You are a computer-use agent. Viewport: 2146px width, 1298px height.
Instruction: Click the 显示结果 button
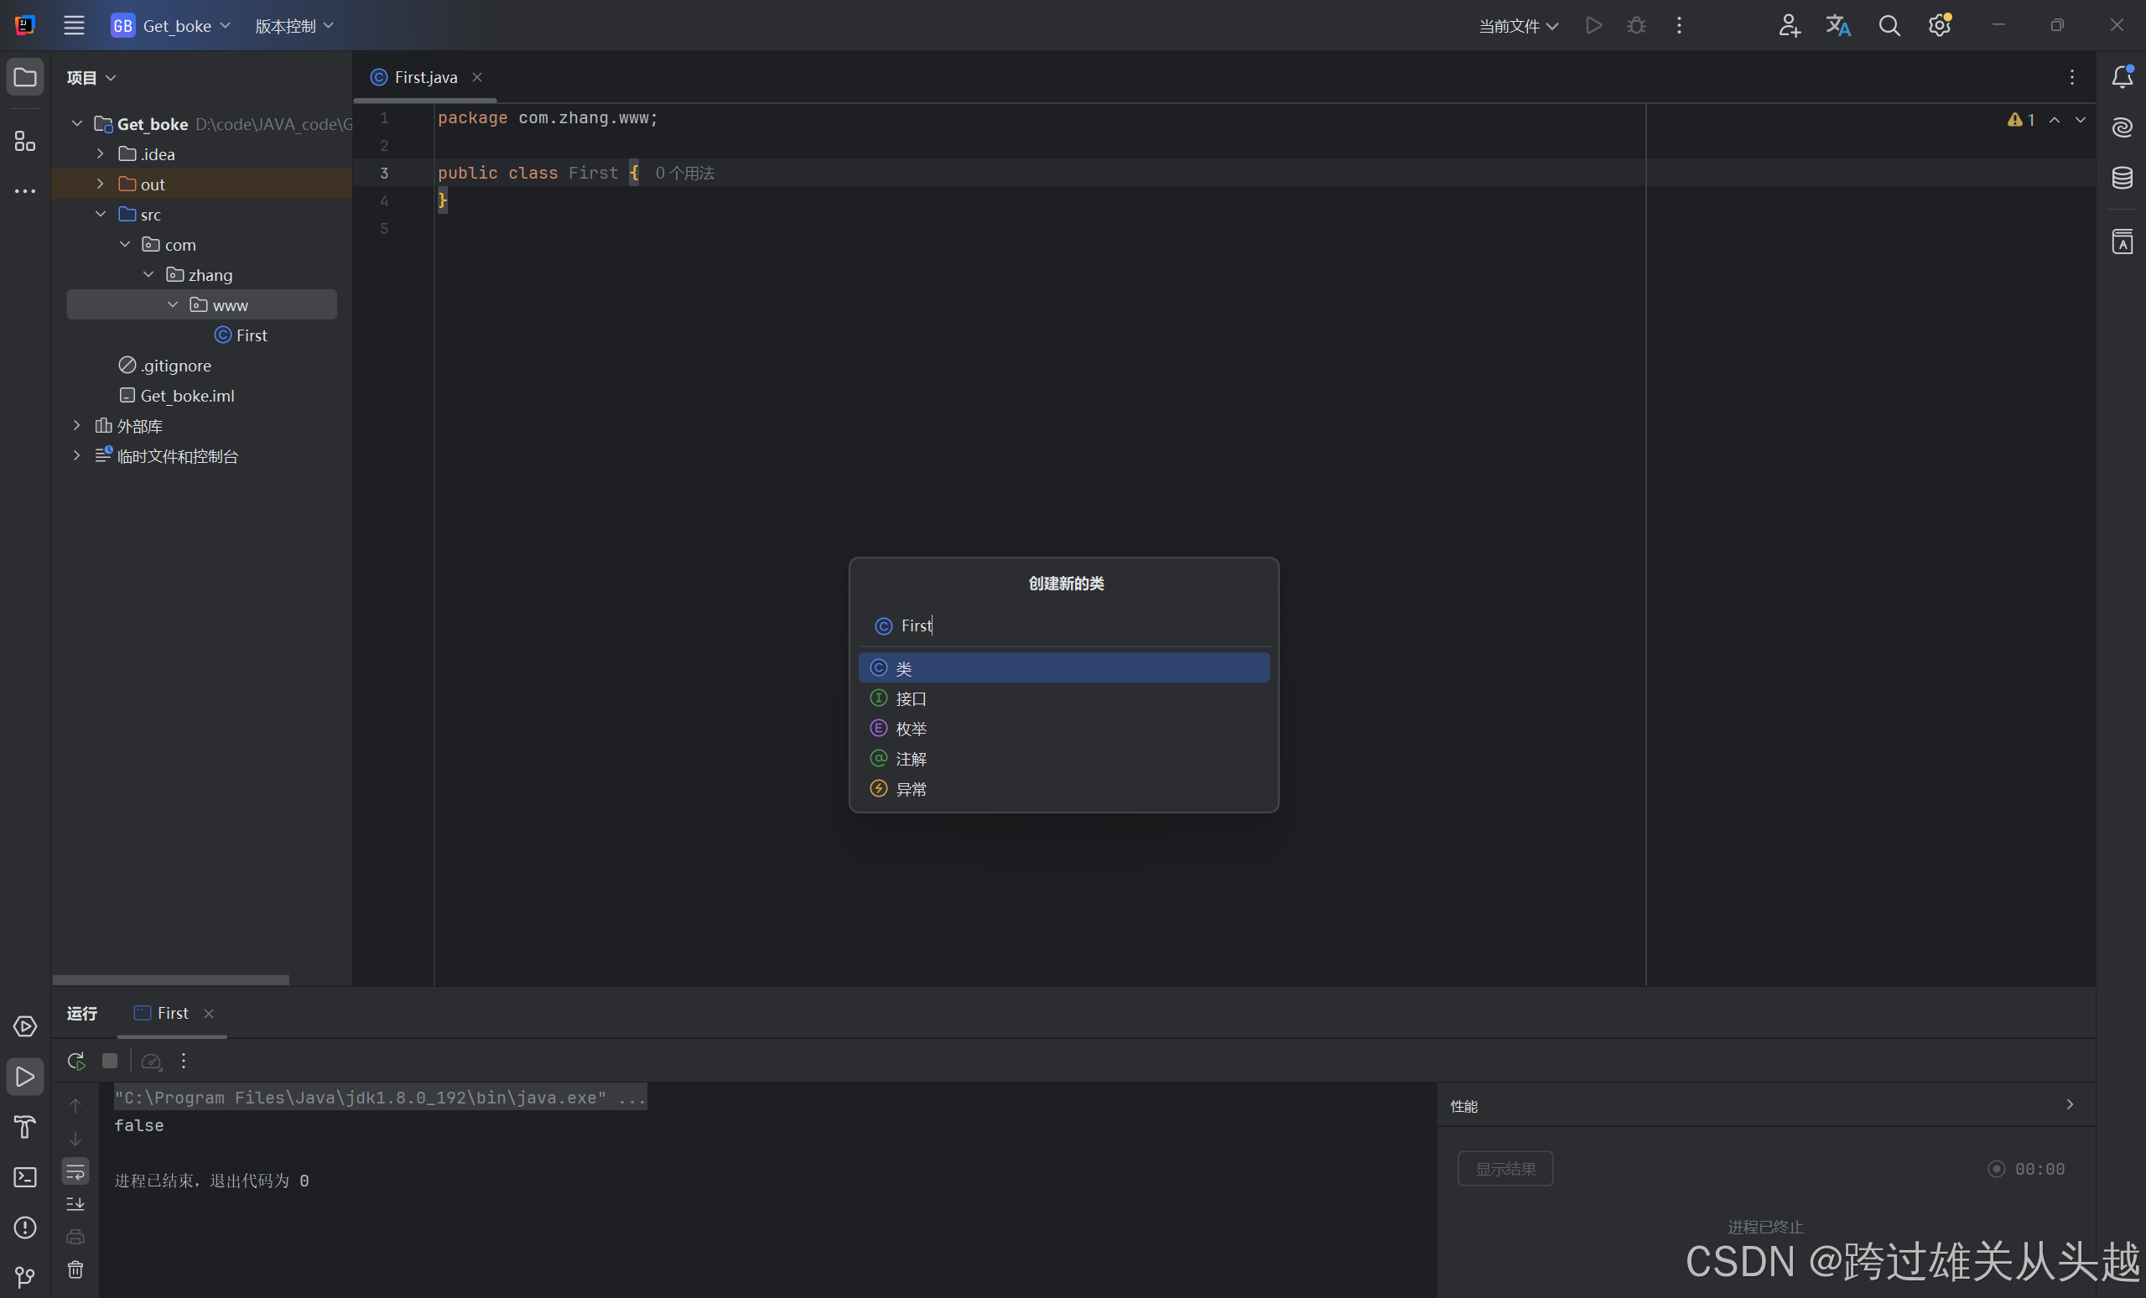(x=1504, y=1168)
